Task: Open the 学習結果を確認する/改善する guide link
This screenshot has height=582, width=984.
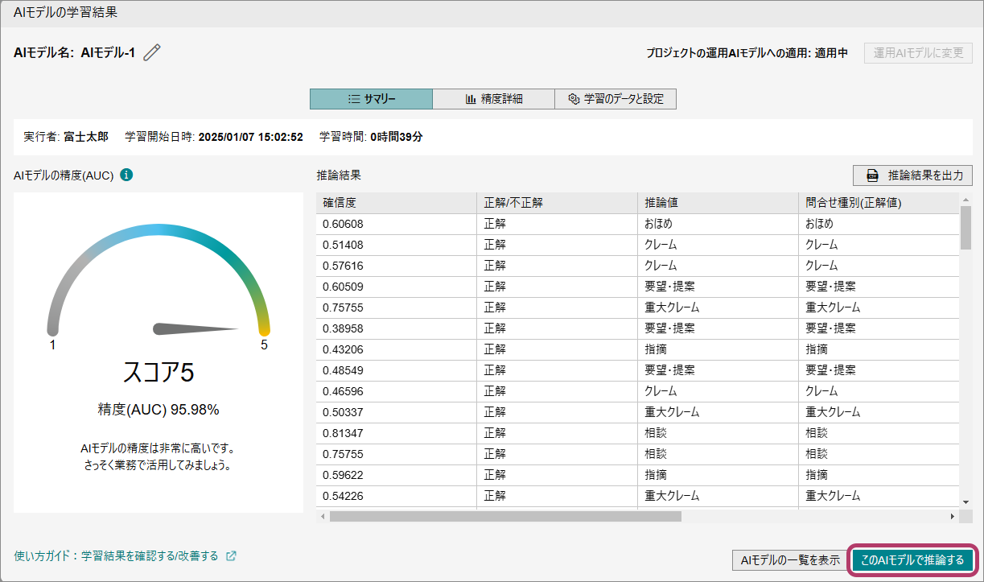Action: [x=150, y=555]
